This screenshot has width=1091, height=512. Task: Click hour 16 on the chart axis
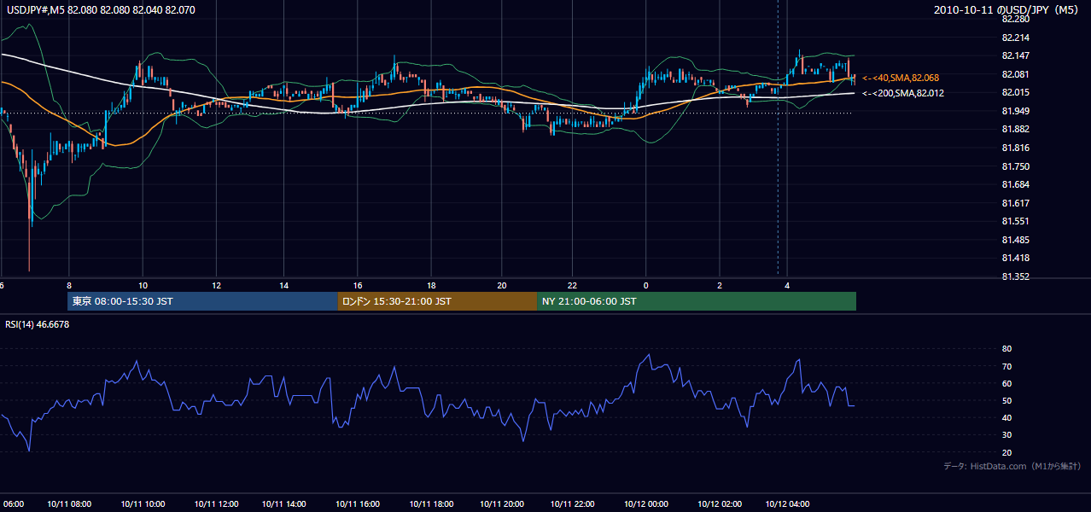(x=358, y=285)
